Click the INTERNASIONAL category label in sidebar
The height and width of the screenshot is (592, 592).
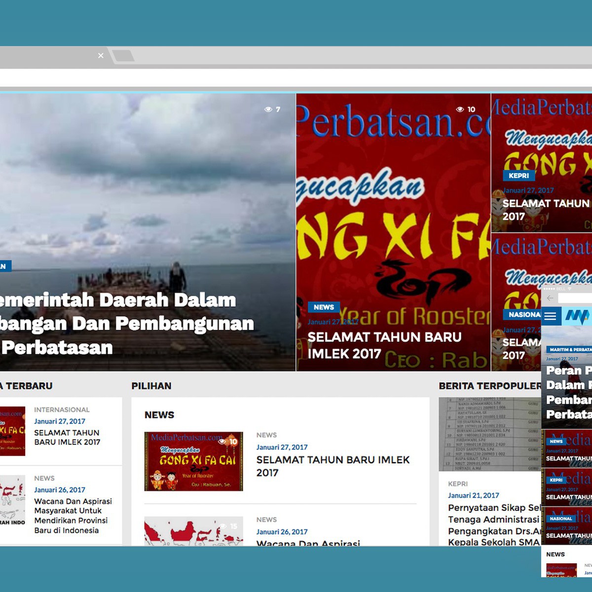coord(62,409)
